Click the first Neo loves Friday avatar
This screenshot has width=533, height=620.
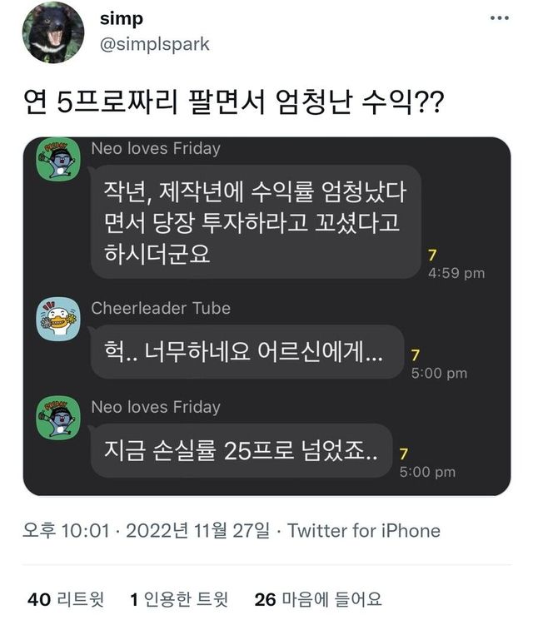click(x=58, y=161)
